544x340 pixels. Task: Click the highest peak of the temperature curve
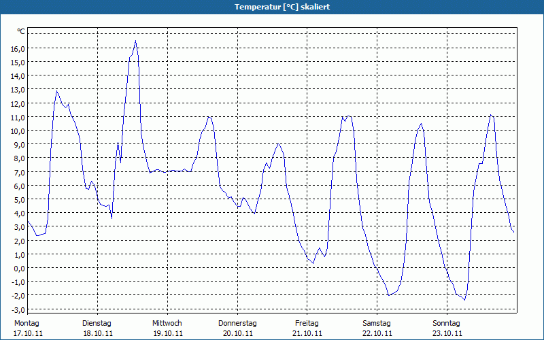click(x=135, y=41)
